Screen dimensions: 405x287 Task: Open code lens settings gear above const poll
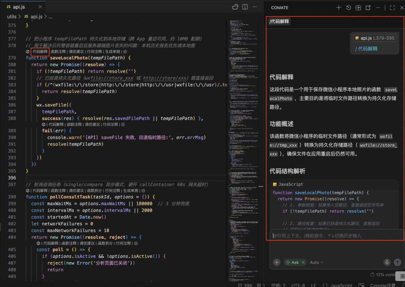136,243
